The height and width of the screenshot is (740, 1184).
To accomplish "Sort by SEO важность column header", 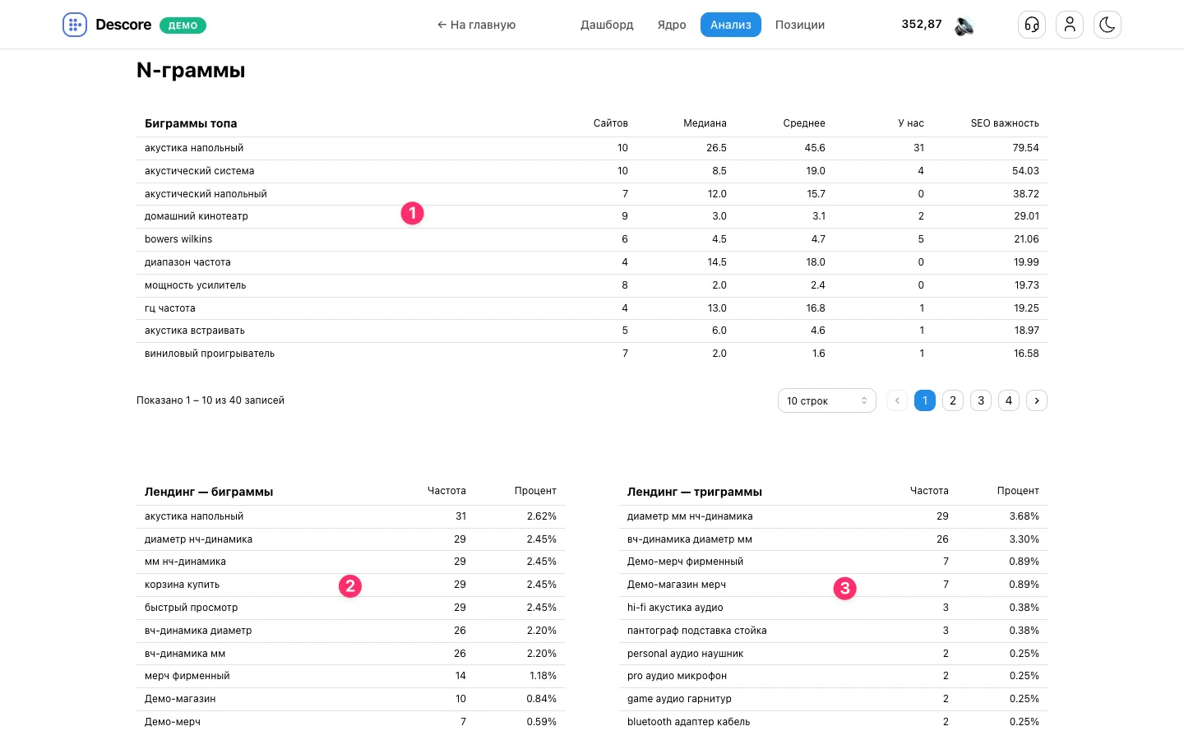I will tap(1005, 123).
